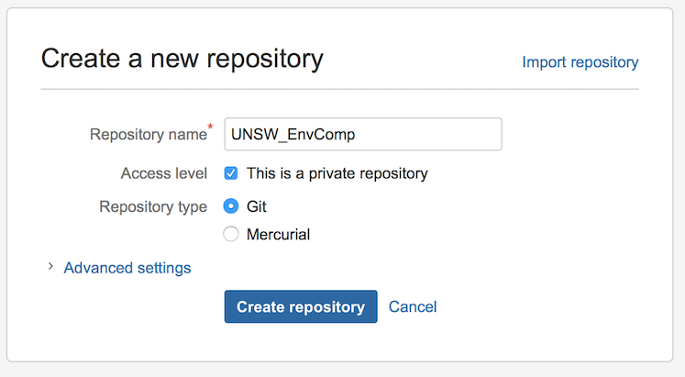The image size is (685, 377).
Task: Click the divider line below the heading
Action: tap(339, 89)
